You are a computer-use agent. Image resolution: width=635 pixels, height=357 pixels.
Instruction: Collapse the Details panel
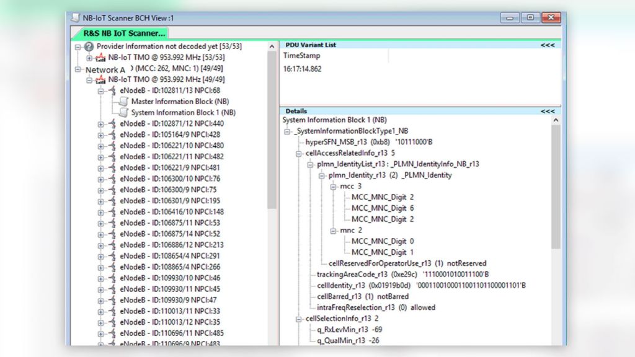click(548, 111)
